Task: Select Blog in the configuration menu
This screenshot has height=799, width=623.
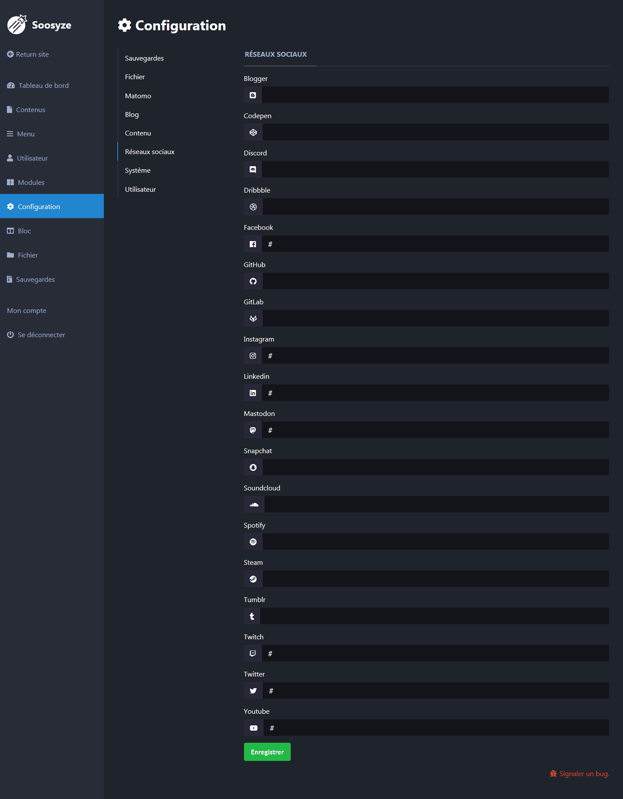Action: click(132, 114)
